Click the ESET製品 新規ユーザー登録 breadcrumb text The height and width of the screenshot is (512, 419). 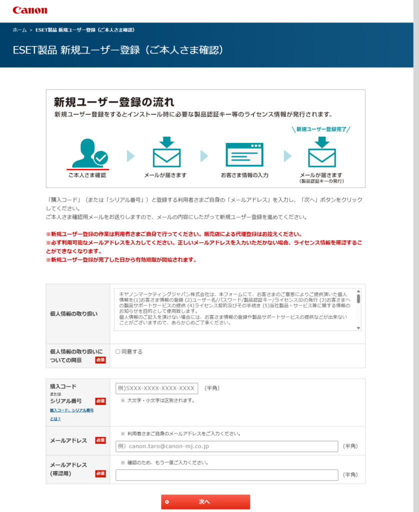coord(85,30)
